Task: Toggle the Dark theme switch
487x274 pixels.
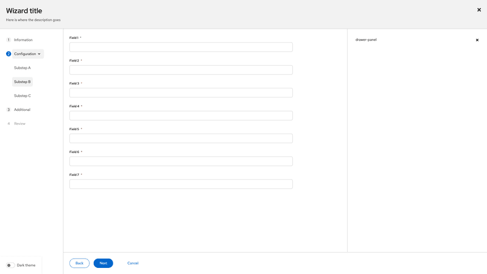Action: pos(10,265)
